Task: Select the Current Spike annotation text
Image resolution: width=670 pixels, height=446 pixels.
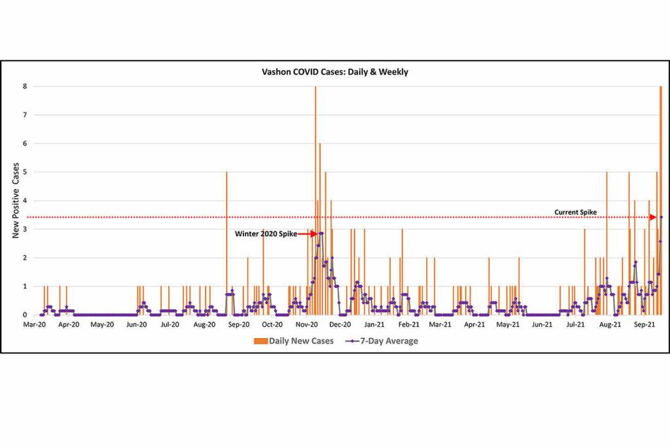Action: 576,212
